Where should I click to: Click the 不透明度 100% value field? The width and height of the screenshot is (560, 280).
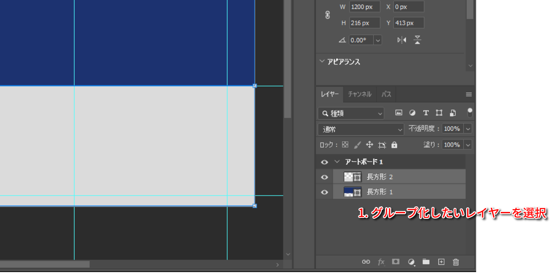[x=452, y=129]
